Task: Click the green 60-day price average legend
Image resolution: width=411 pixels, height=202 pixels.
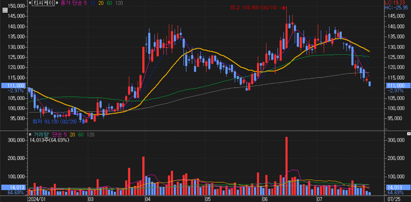Action: click(x=109, y=3)
